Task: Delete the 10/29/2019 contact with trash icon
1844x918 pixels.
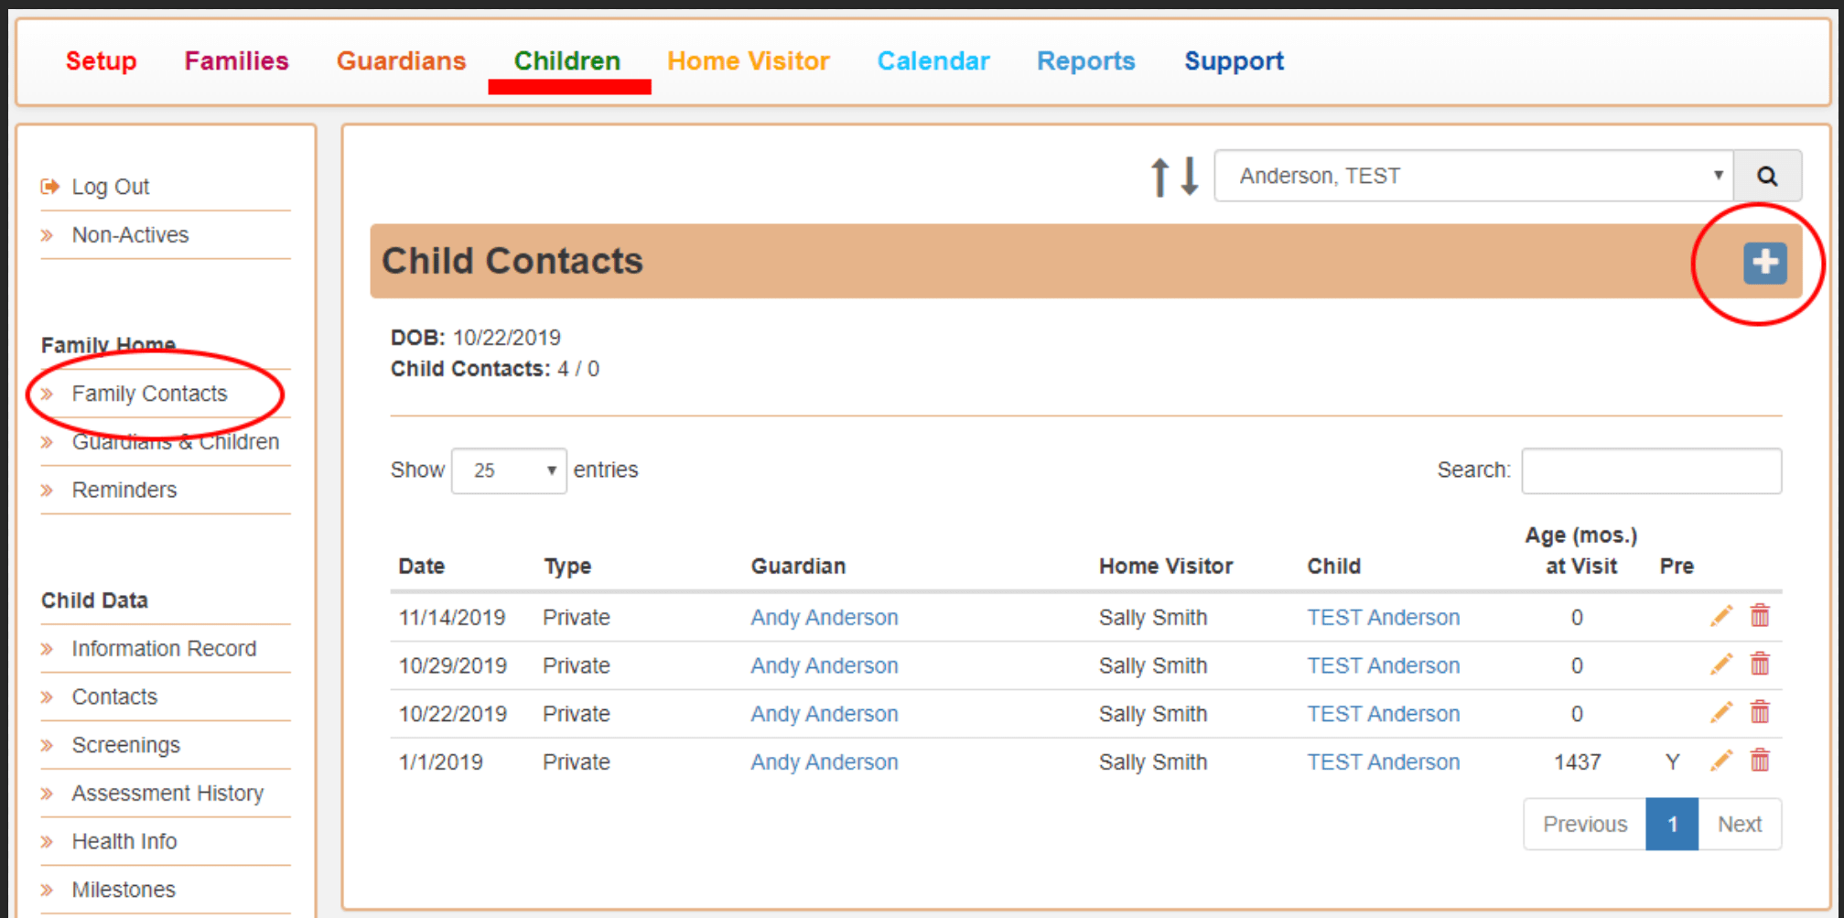Action: pyautogui.click(x=1760, y=664)
